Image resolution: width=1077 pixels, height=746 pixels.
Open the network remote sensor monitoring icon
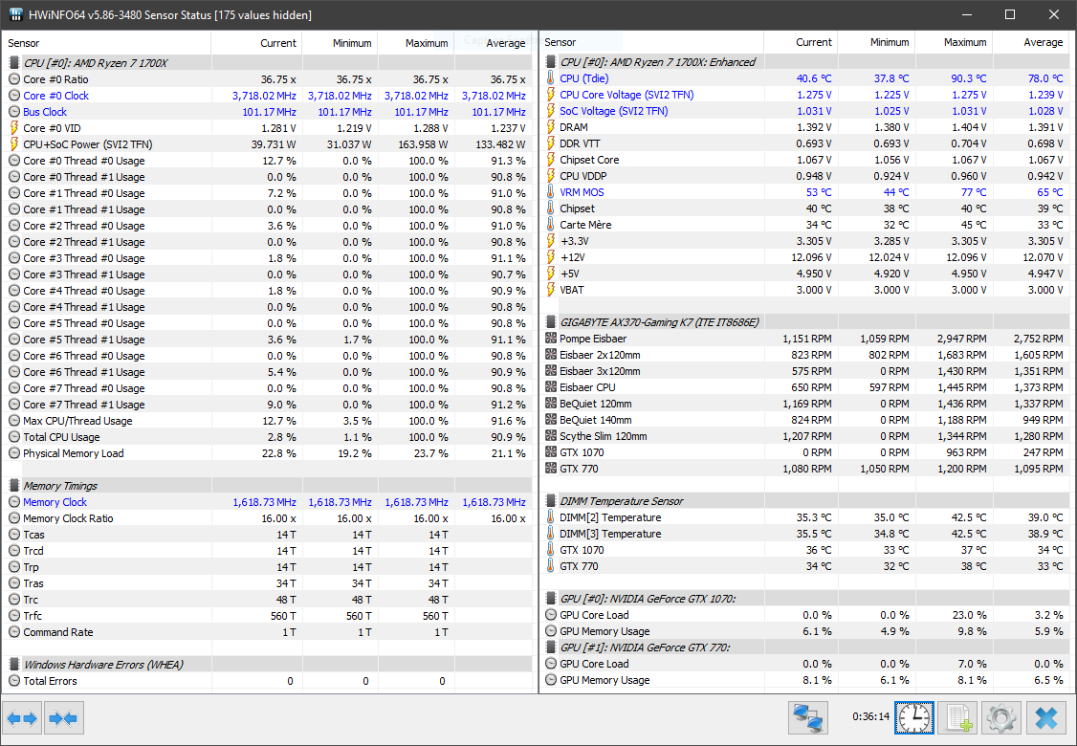point(807,718)
